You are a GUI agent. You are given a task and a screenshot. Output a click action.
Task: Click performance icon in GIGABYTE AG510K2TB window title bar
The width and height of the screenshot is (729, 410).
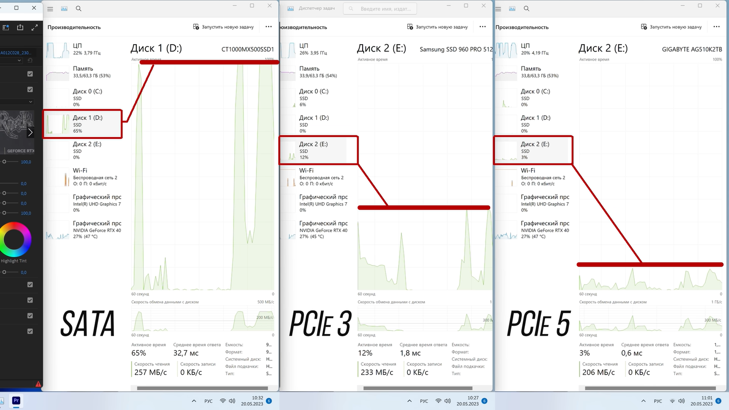[512, 9]
